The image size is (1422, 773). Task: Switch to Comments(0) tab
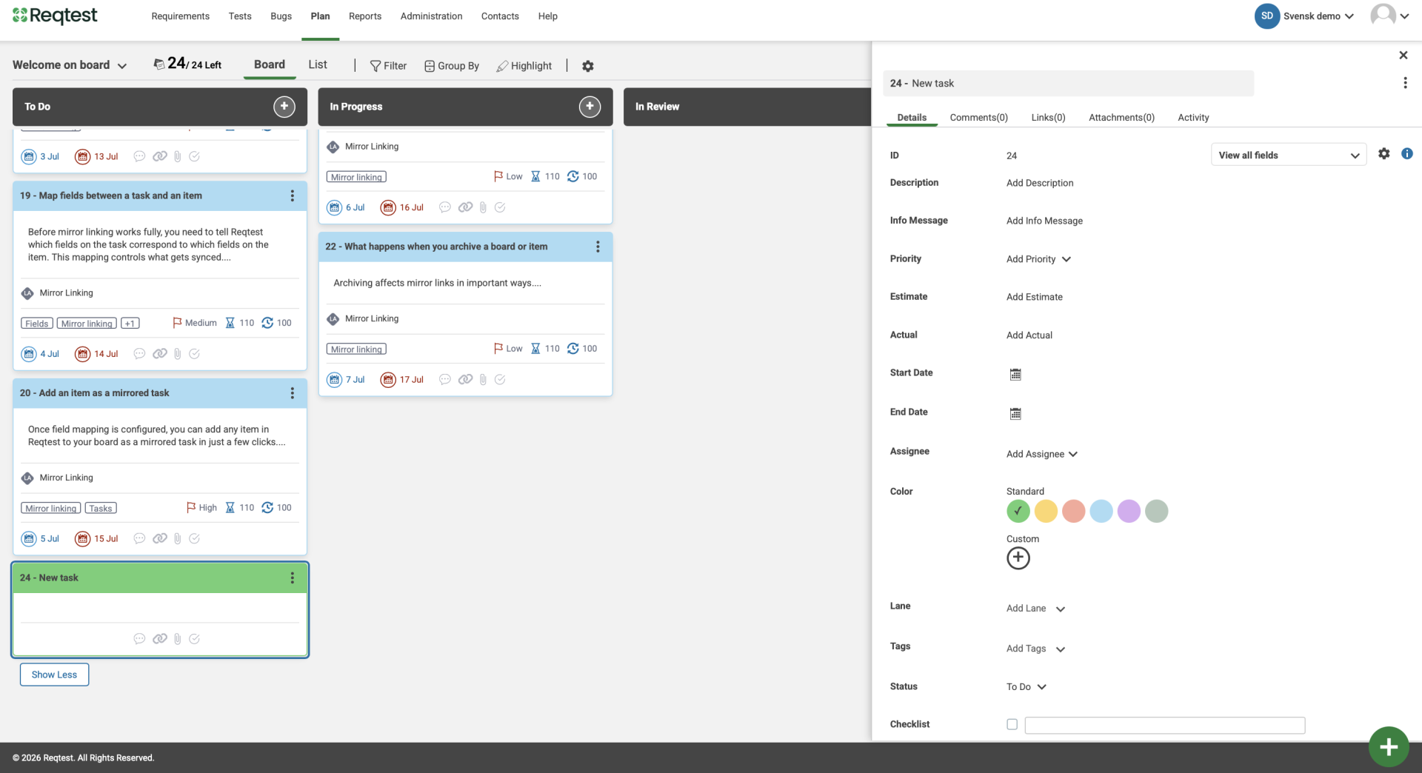(978, 118)
